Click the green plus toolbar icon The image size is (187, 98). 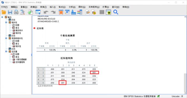(108, 12)
